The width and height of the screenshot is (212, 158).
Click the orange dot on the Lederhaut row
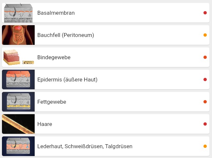pos(205,146)
